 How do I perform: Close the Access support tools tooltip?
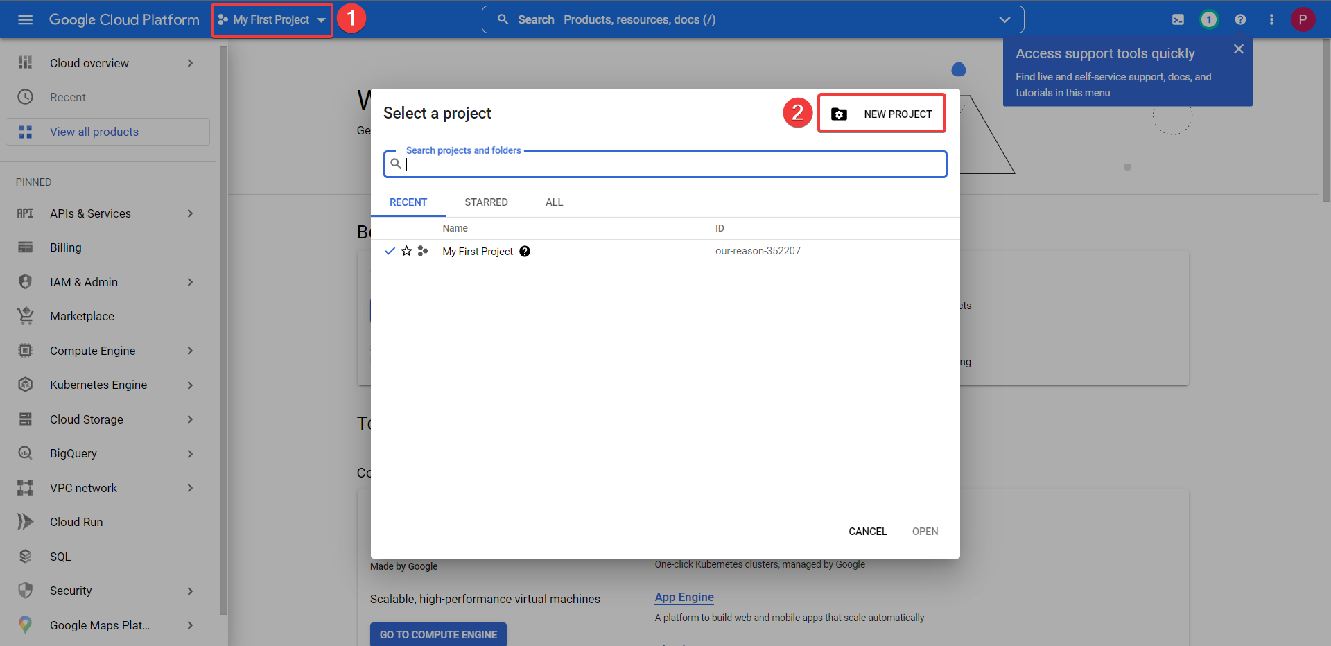[x=1239, y=49]
